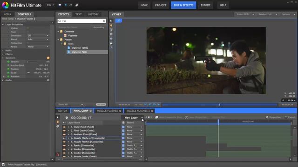298x167 pixels.
Task: Switch to the MEDIA panel tab
Action: tap(7, 14)
